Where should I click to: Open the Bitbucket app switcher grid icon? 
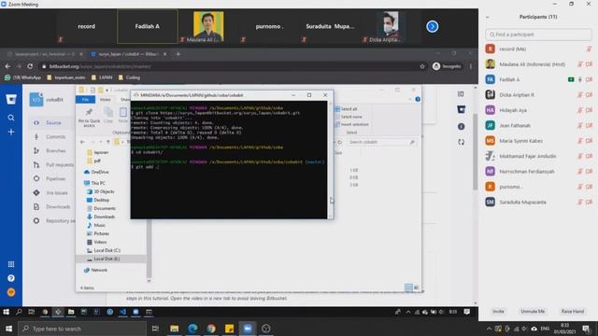tap(11, 264)
